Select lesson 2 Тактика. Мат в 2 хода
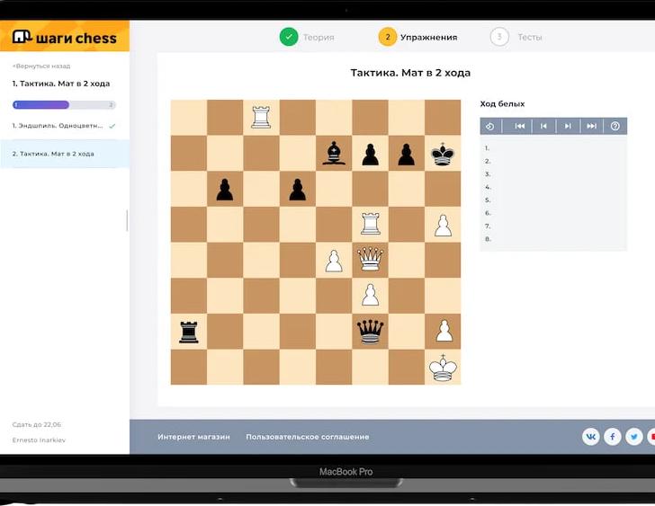 click(x=54, y=154)
